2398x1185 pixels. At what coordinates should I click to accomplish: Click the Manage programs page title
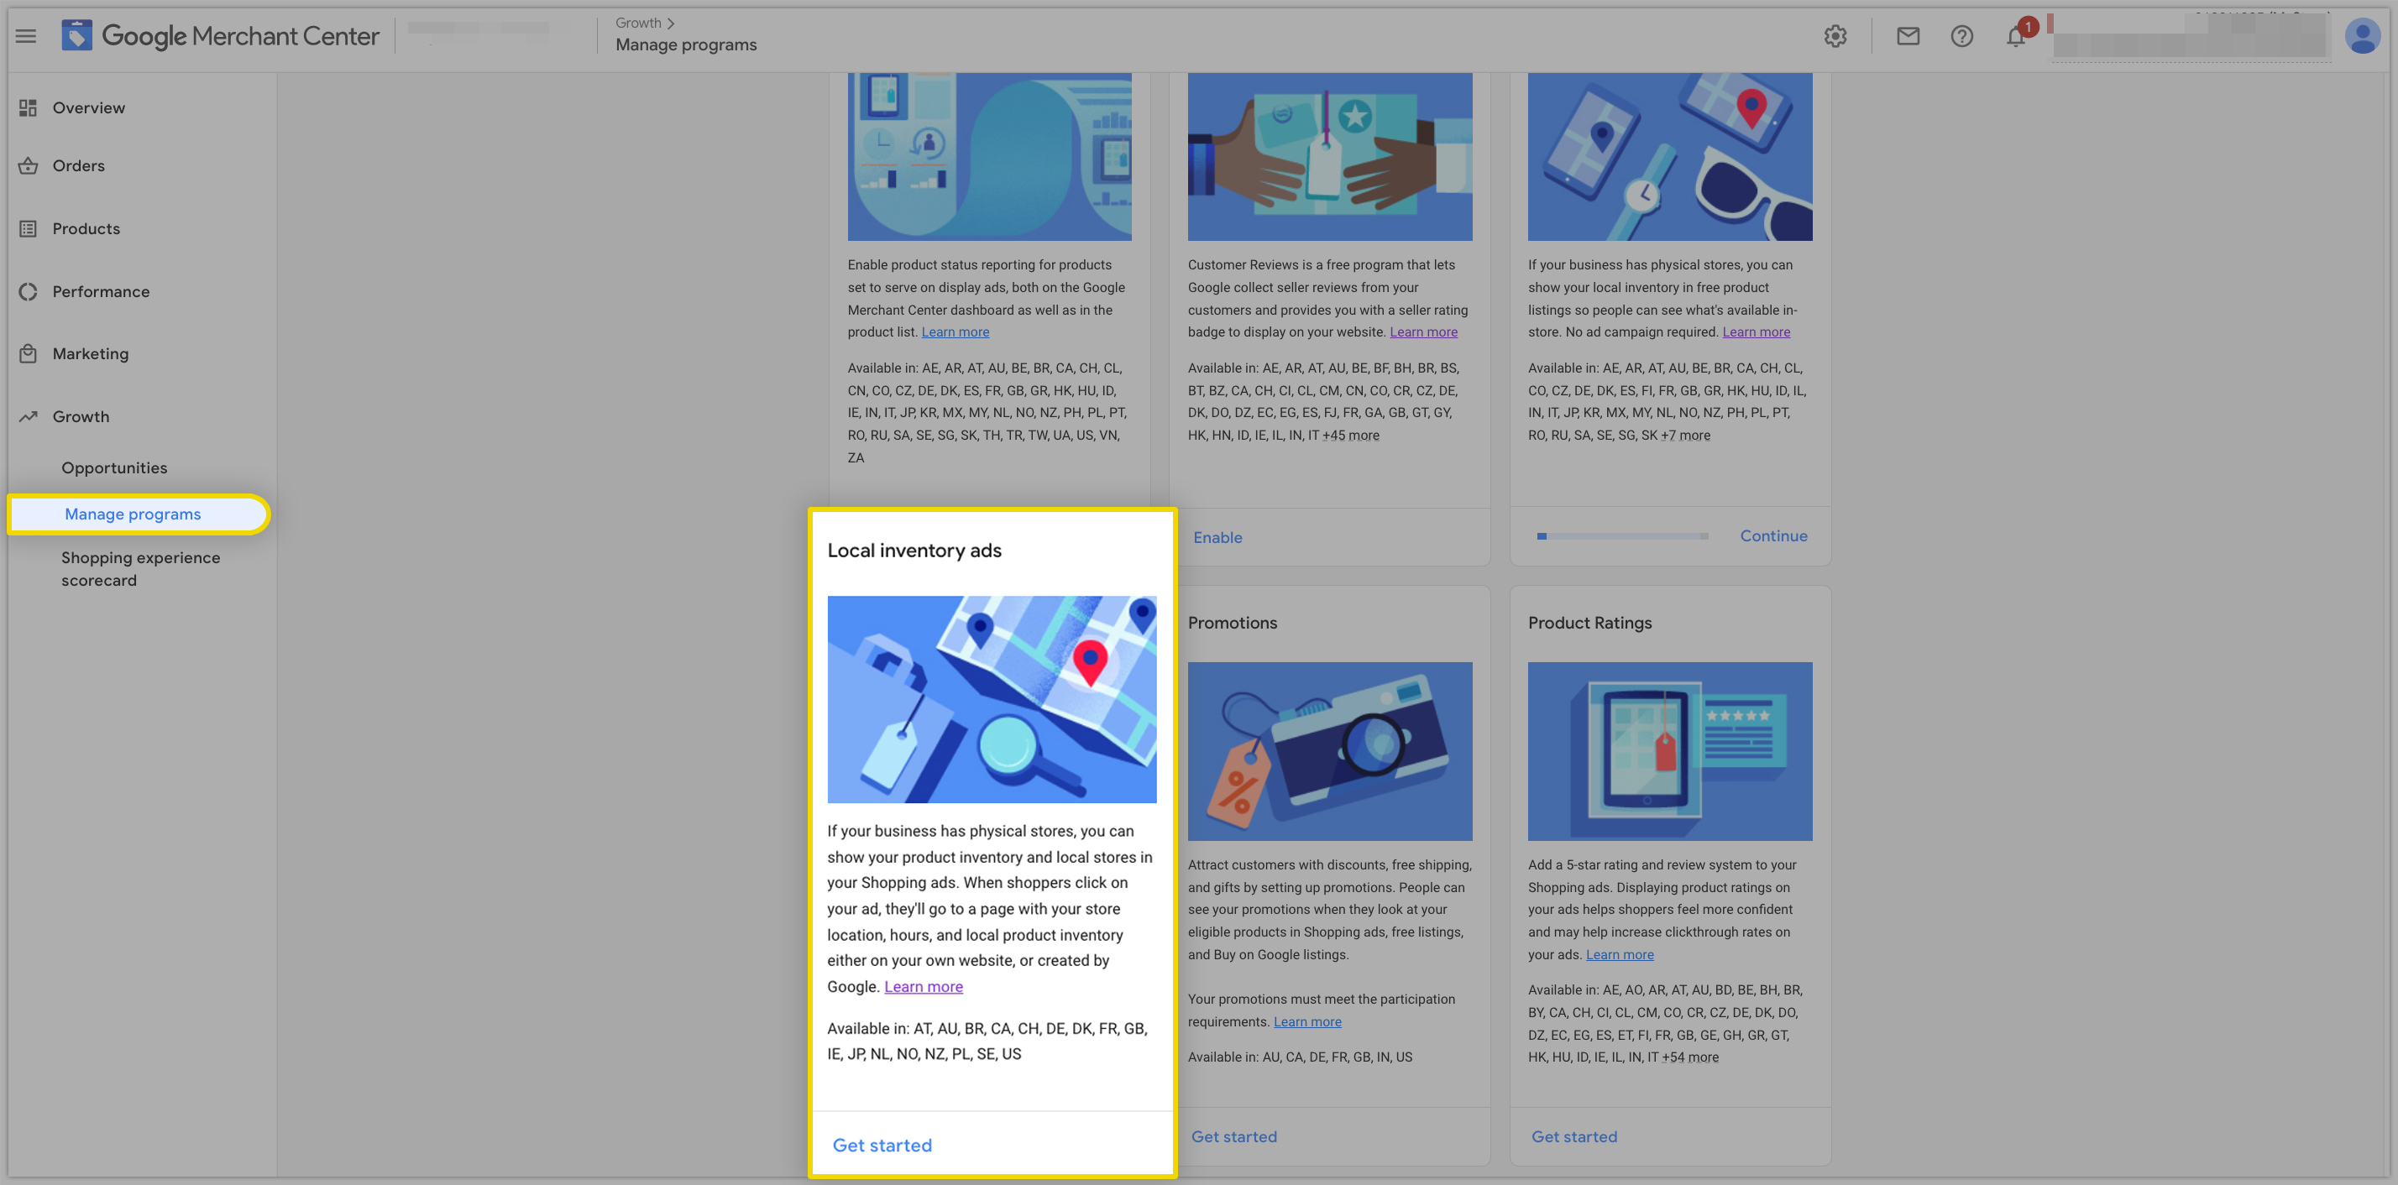[686, 44]
